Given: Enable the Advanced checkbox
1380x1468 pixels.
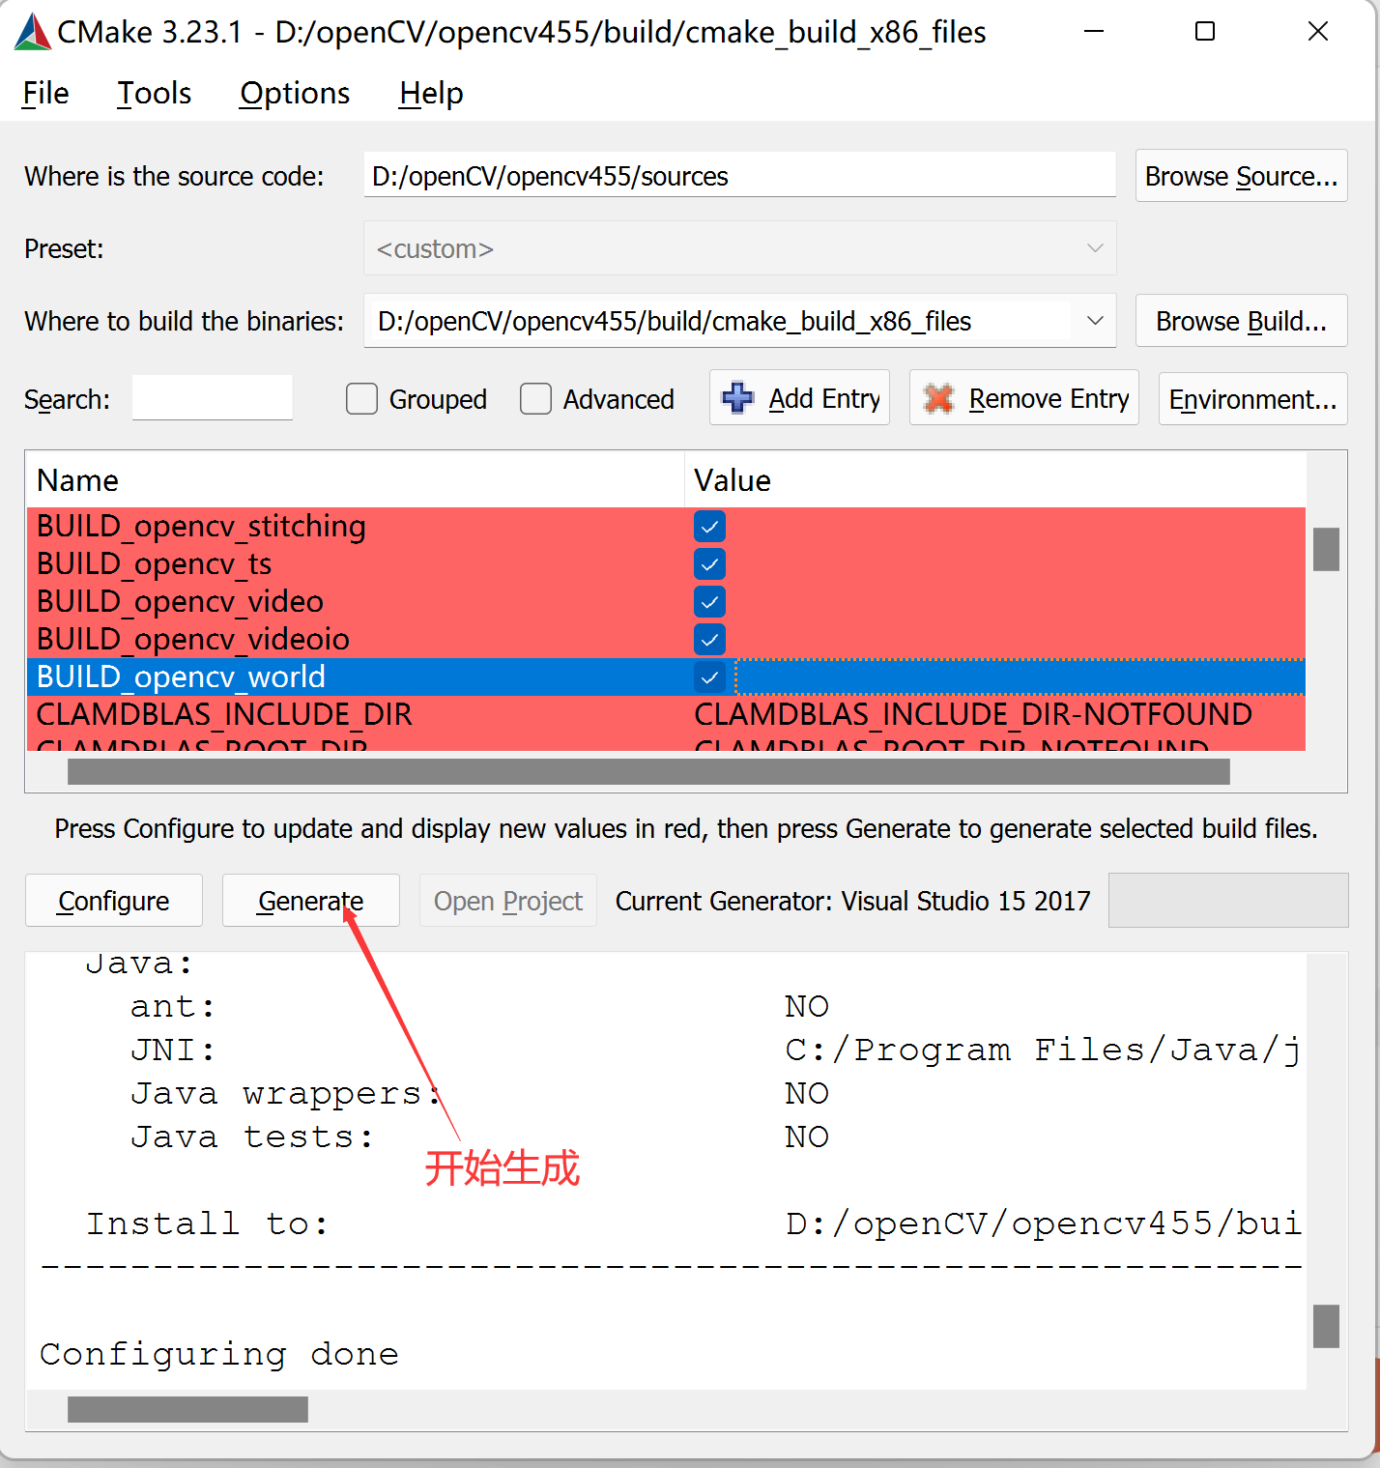Looking at the screenshot, I should click(535, 399).
